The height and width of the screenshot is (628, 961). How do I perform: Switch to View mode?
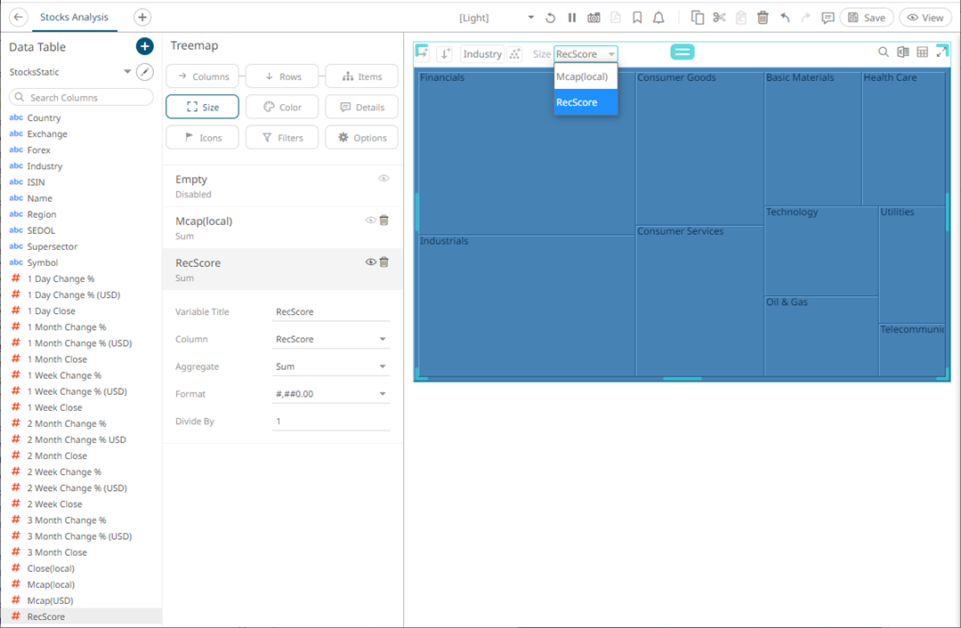point(925,18)
